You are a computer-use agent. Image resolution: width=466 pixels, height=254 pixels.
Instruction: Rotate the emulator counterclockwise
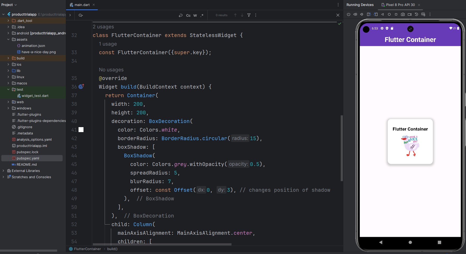[x=369, y=15]
